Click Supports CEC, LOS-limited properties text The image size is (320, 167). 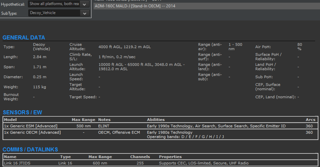(204, 163)
